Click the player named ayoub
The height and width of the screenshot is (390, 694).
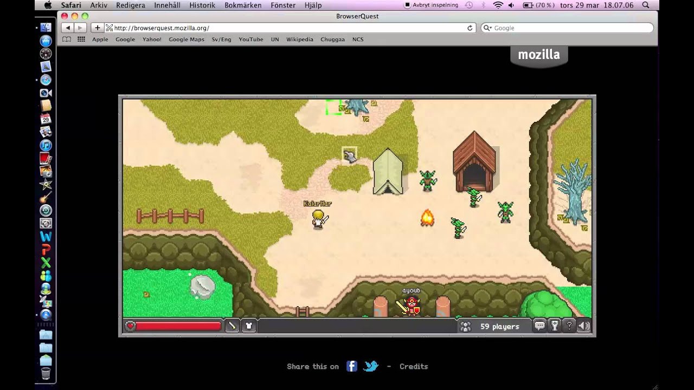[412, 305]
